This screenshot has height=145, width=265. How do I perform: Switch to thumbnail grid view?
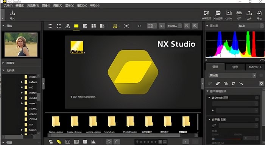[50, 26]
